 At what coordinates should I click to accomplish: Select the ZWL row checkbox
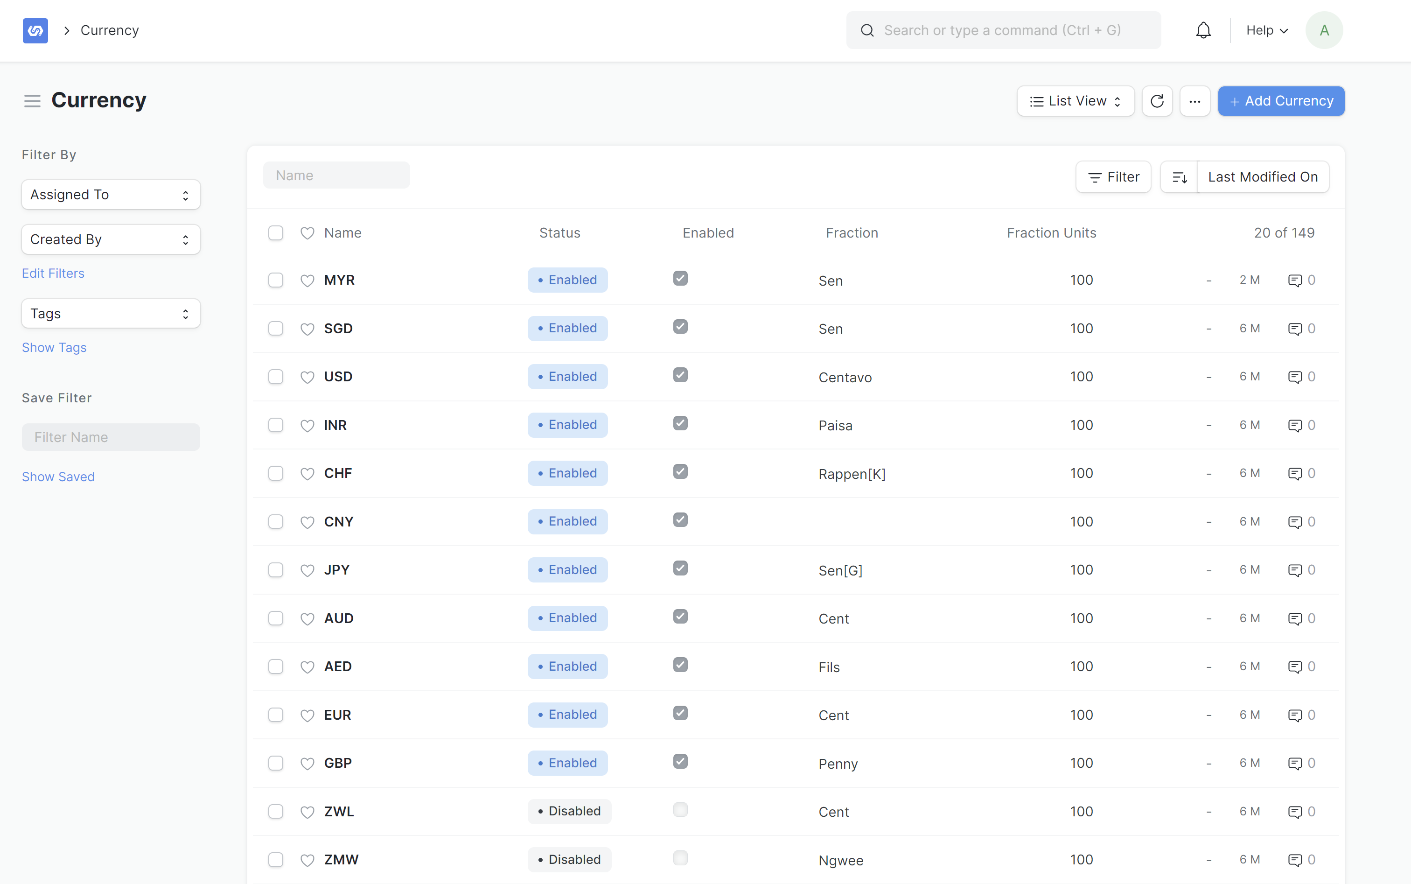click(276, 812)
